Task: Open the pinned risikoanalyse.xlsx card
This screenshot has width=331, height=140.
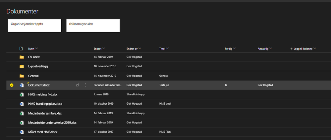Action: click(93, 26)
